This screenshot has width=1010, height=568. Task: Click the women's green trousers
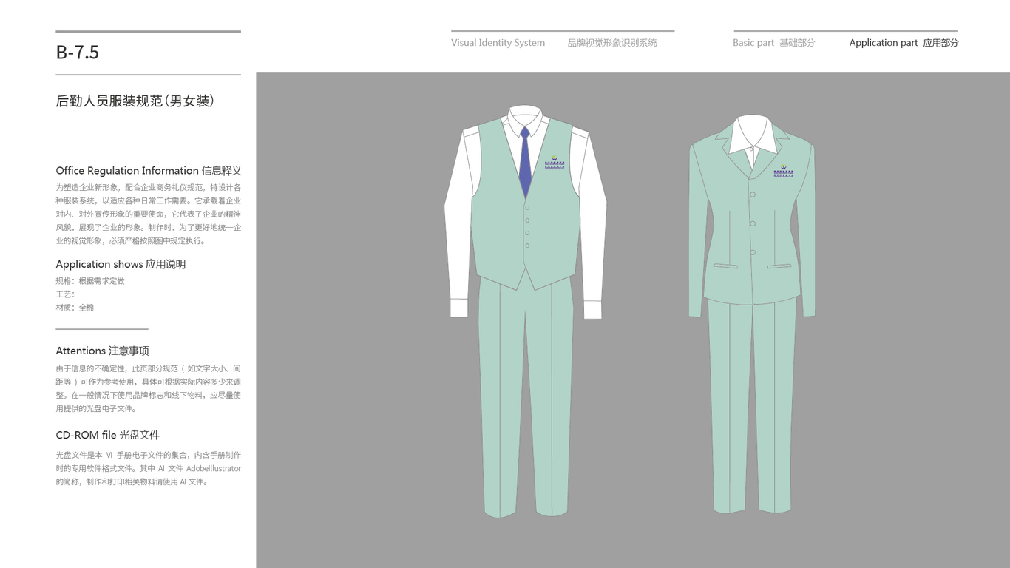[752, 405]
